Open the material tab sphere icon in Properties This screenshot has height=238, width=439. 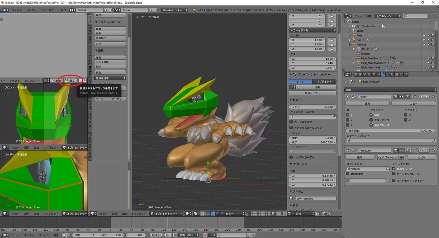coord(392,74)
